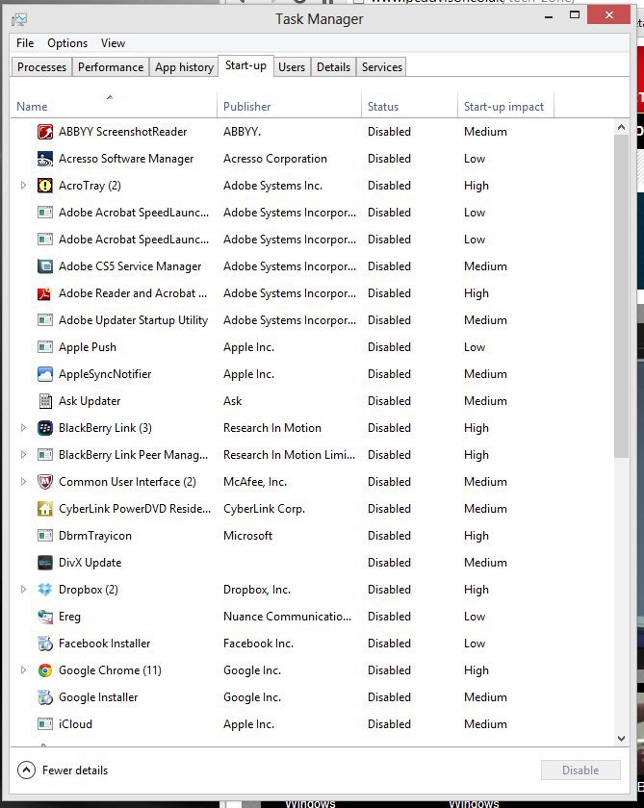Click the AcroTray yellow warning icon
The image size is (644, 808).
click(45, 186)
